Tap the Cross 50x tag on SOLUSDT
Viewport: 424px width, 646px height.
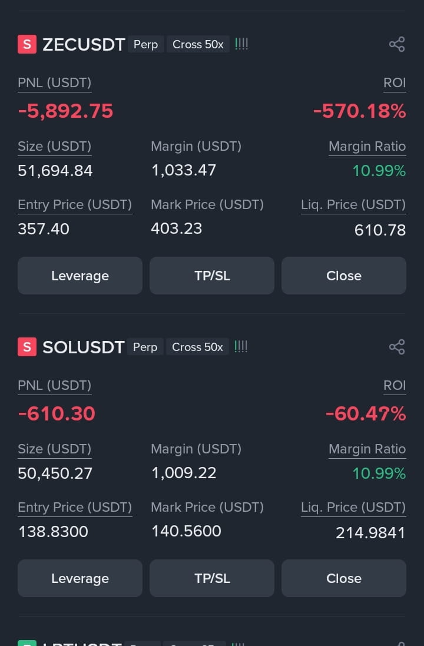[197, 347]
